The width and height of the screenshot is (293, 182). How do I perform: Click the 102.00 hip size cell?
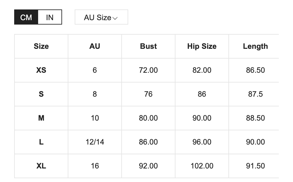tap(202, 166)
